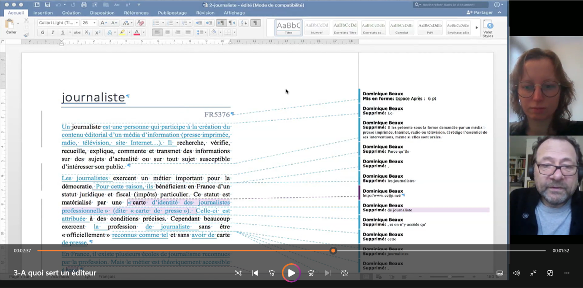
Task: Click text highlight color yellow swatch
Action: (x=122, y=33)
